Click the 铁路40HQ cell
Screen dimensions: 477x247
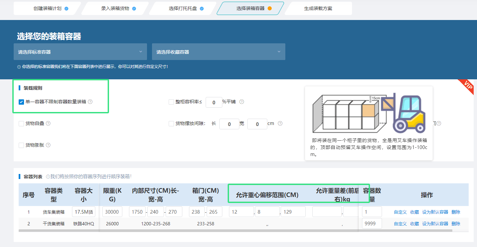click(84, 224)
